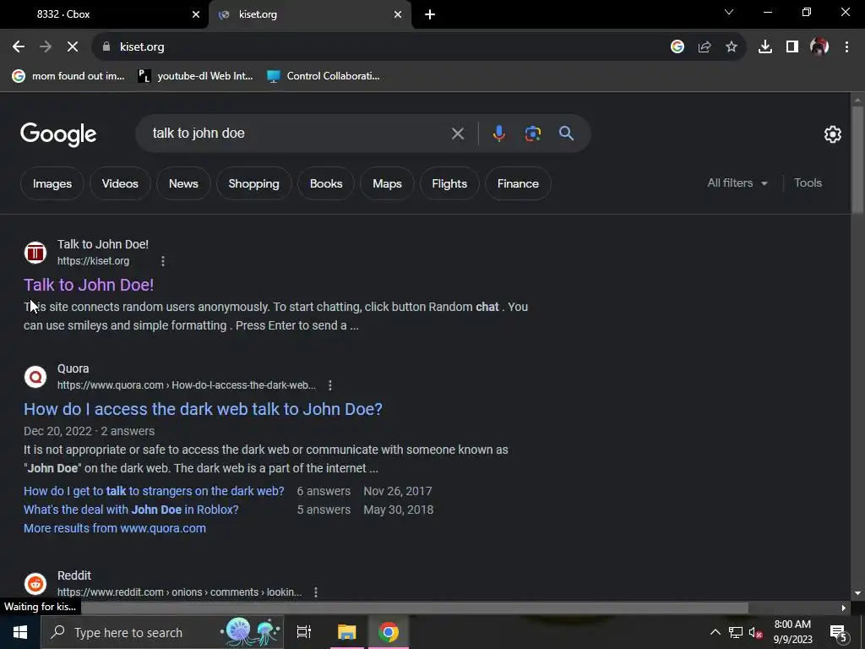The image size is (865, 649).
Task: Open the search Tools button
Action: pos(808,183)
